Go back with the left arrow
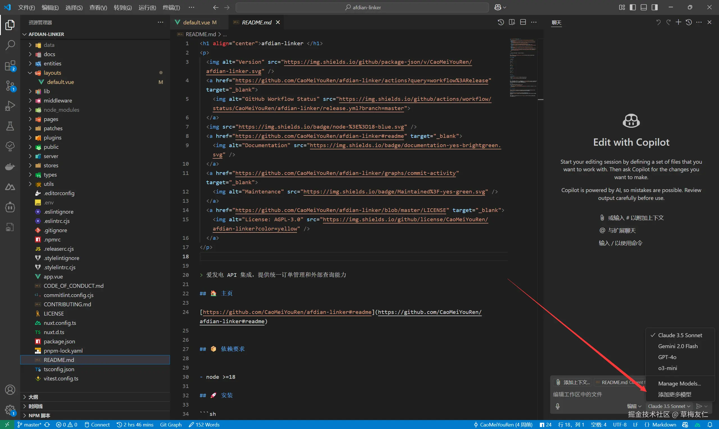719x429 pixels. [x=216, y=8]
